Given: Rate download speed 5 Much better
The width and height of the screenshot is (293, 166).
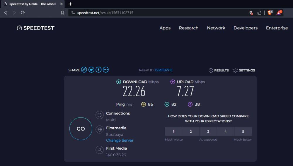Looking at the screenshot, I should pyautogui.click(x=243, y=131).
